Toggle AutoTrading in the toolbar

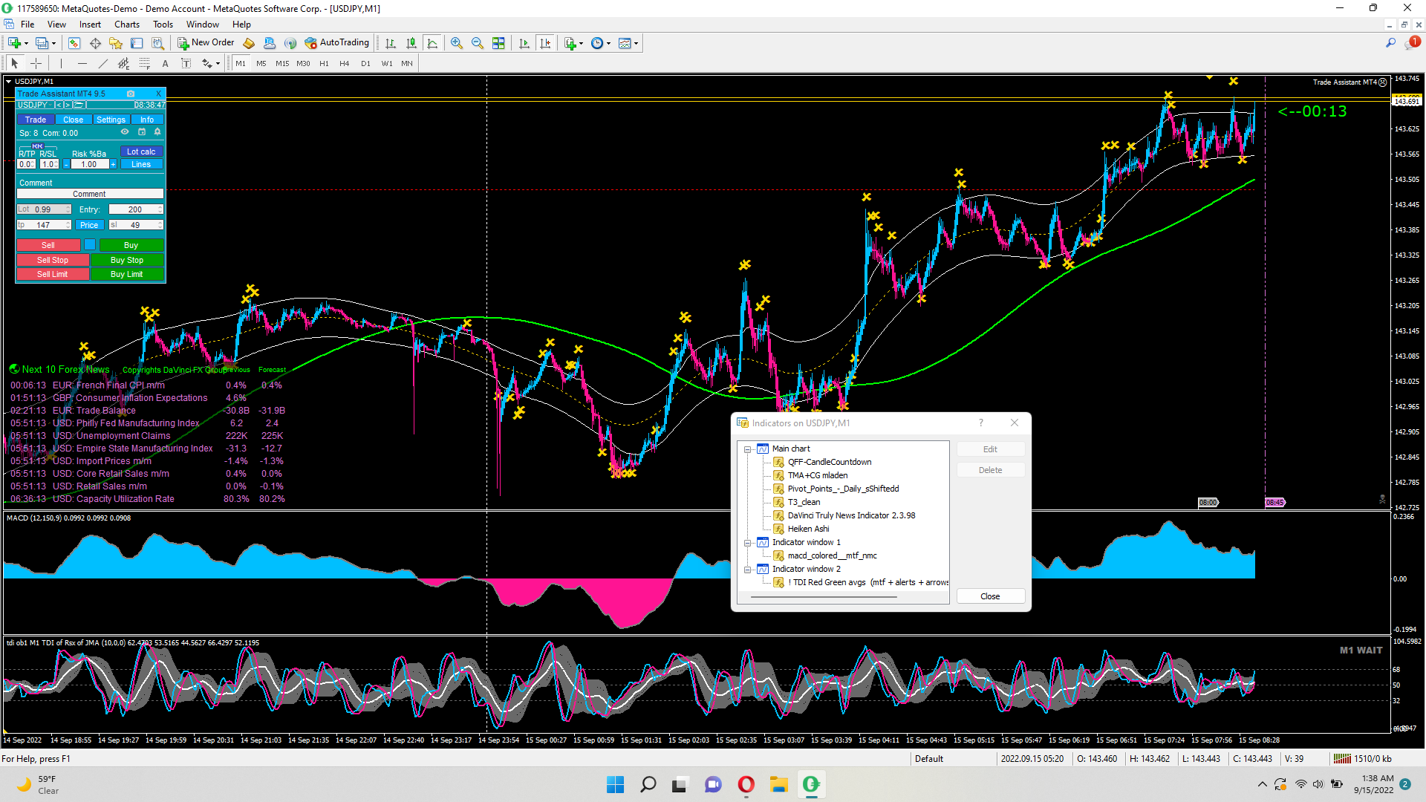[x=336, y=43]
